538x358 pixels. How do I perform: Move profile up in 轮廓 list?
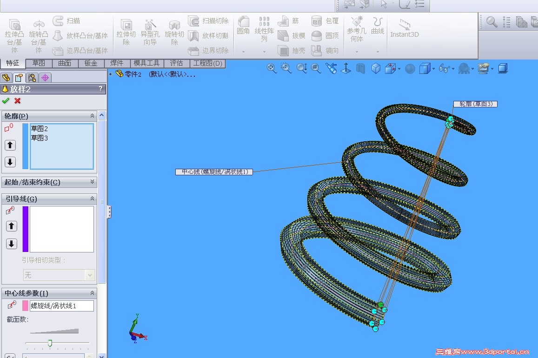10,146
